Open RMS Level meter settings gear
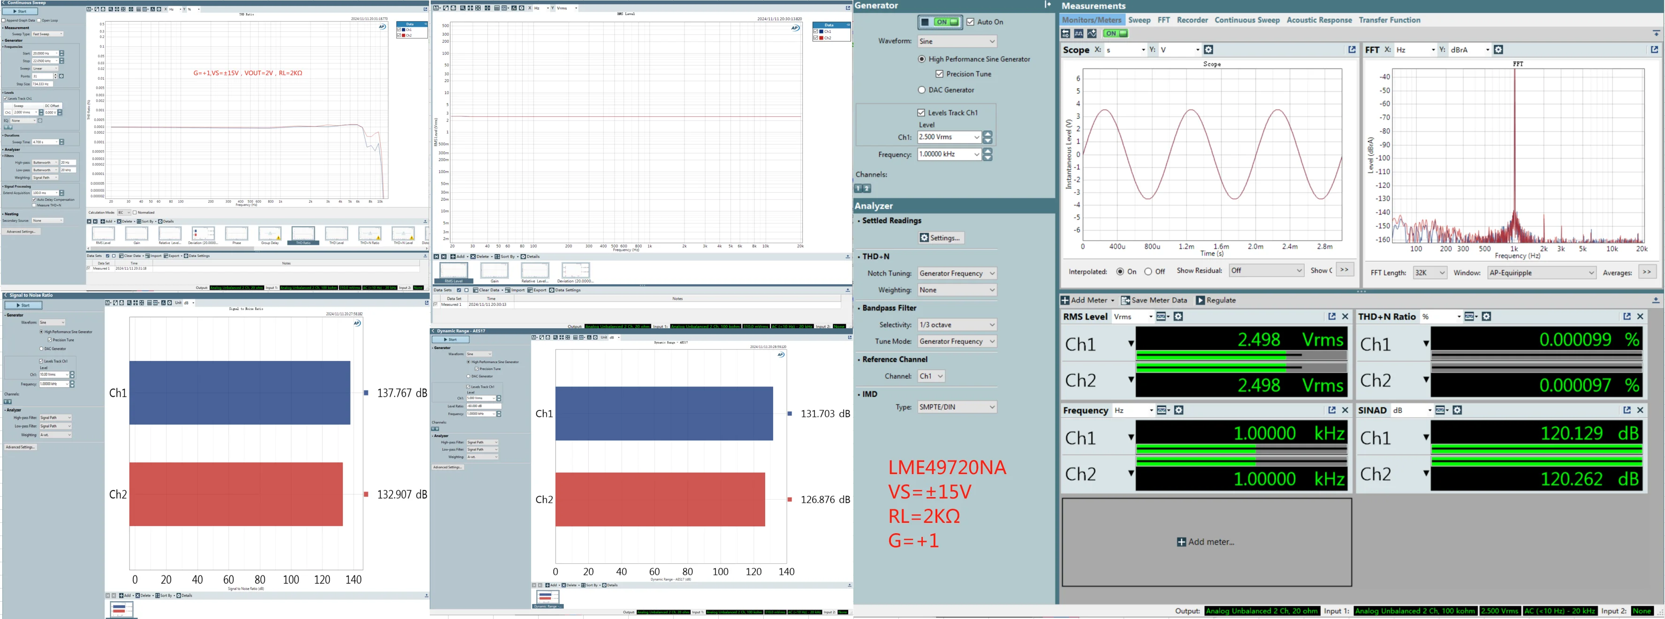Viewport: 1665px width, 619px height. [1178, 317]
